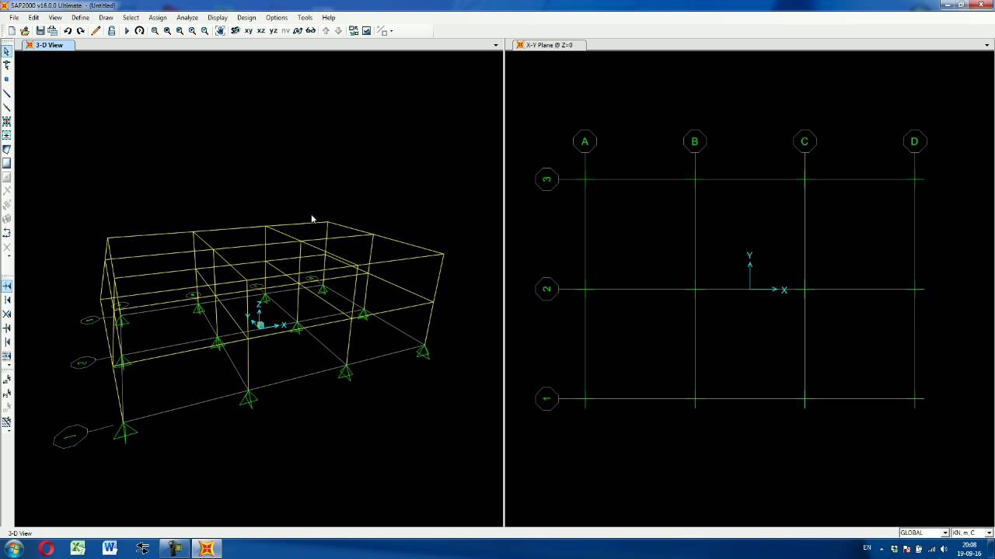
Task: Move down in the grid list
Action: pyautogui.click(x=338, y=31)
